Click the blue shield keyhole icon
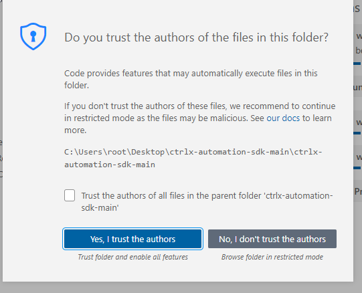362x293 pixels. coord(33,37)
